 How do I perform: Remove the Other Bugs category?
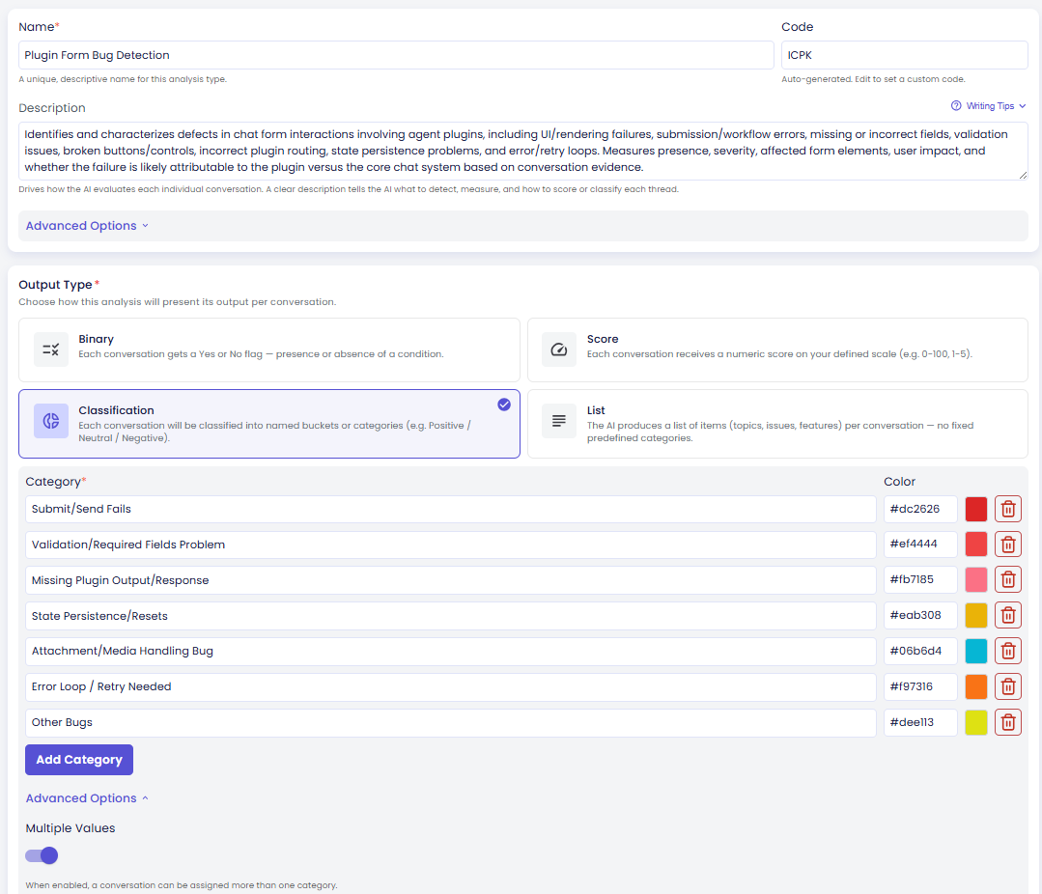pos(1007,722)
